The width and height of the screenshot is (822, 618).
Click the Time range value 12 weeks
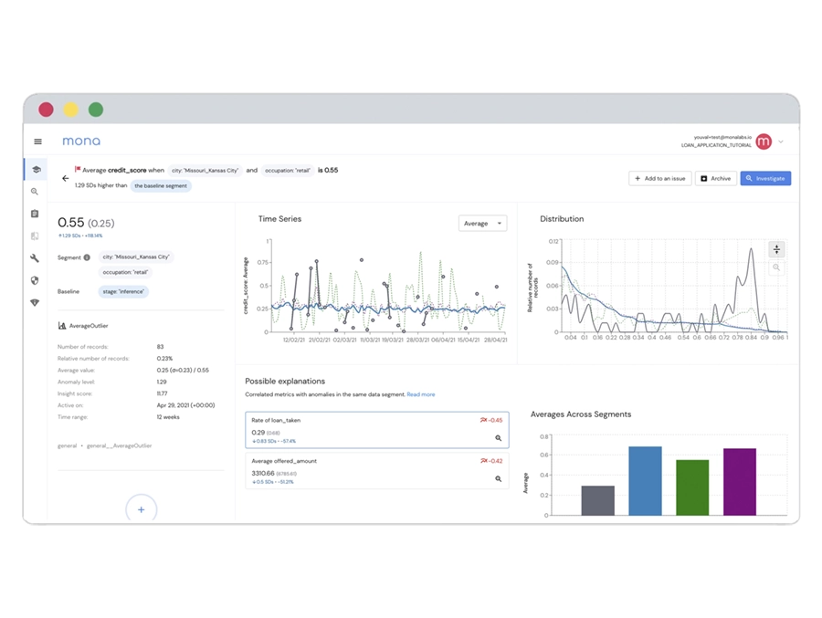coord(168,417)
